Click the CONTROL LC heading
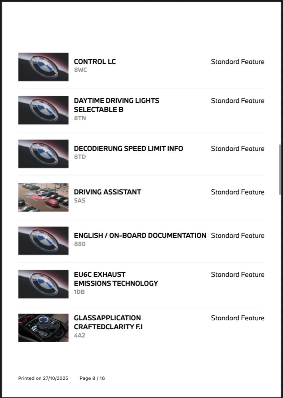Image resolution: width=283 pixels, height=398 pixels. click(x=95, y=62)
